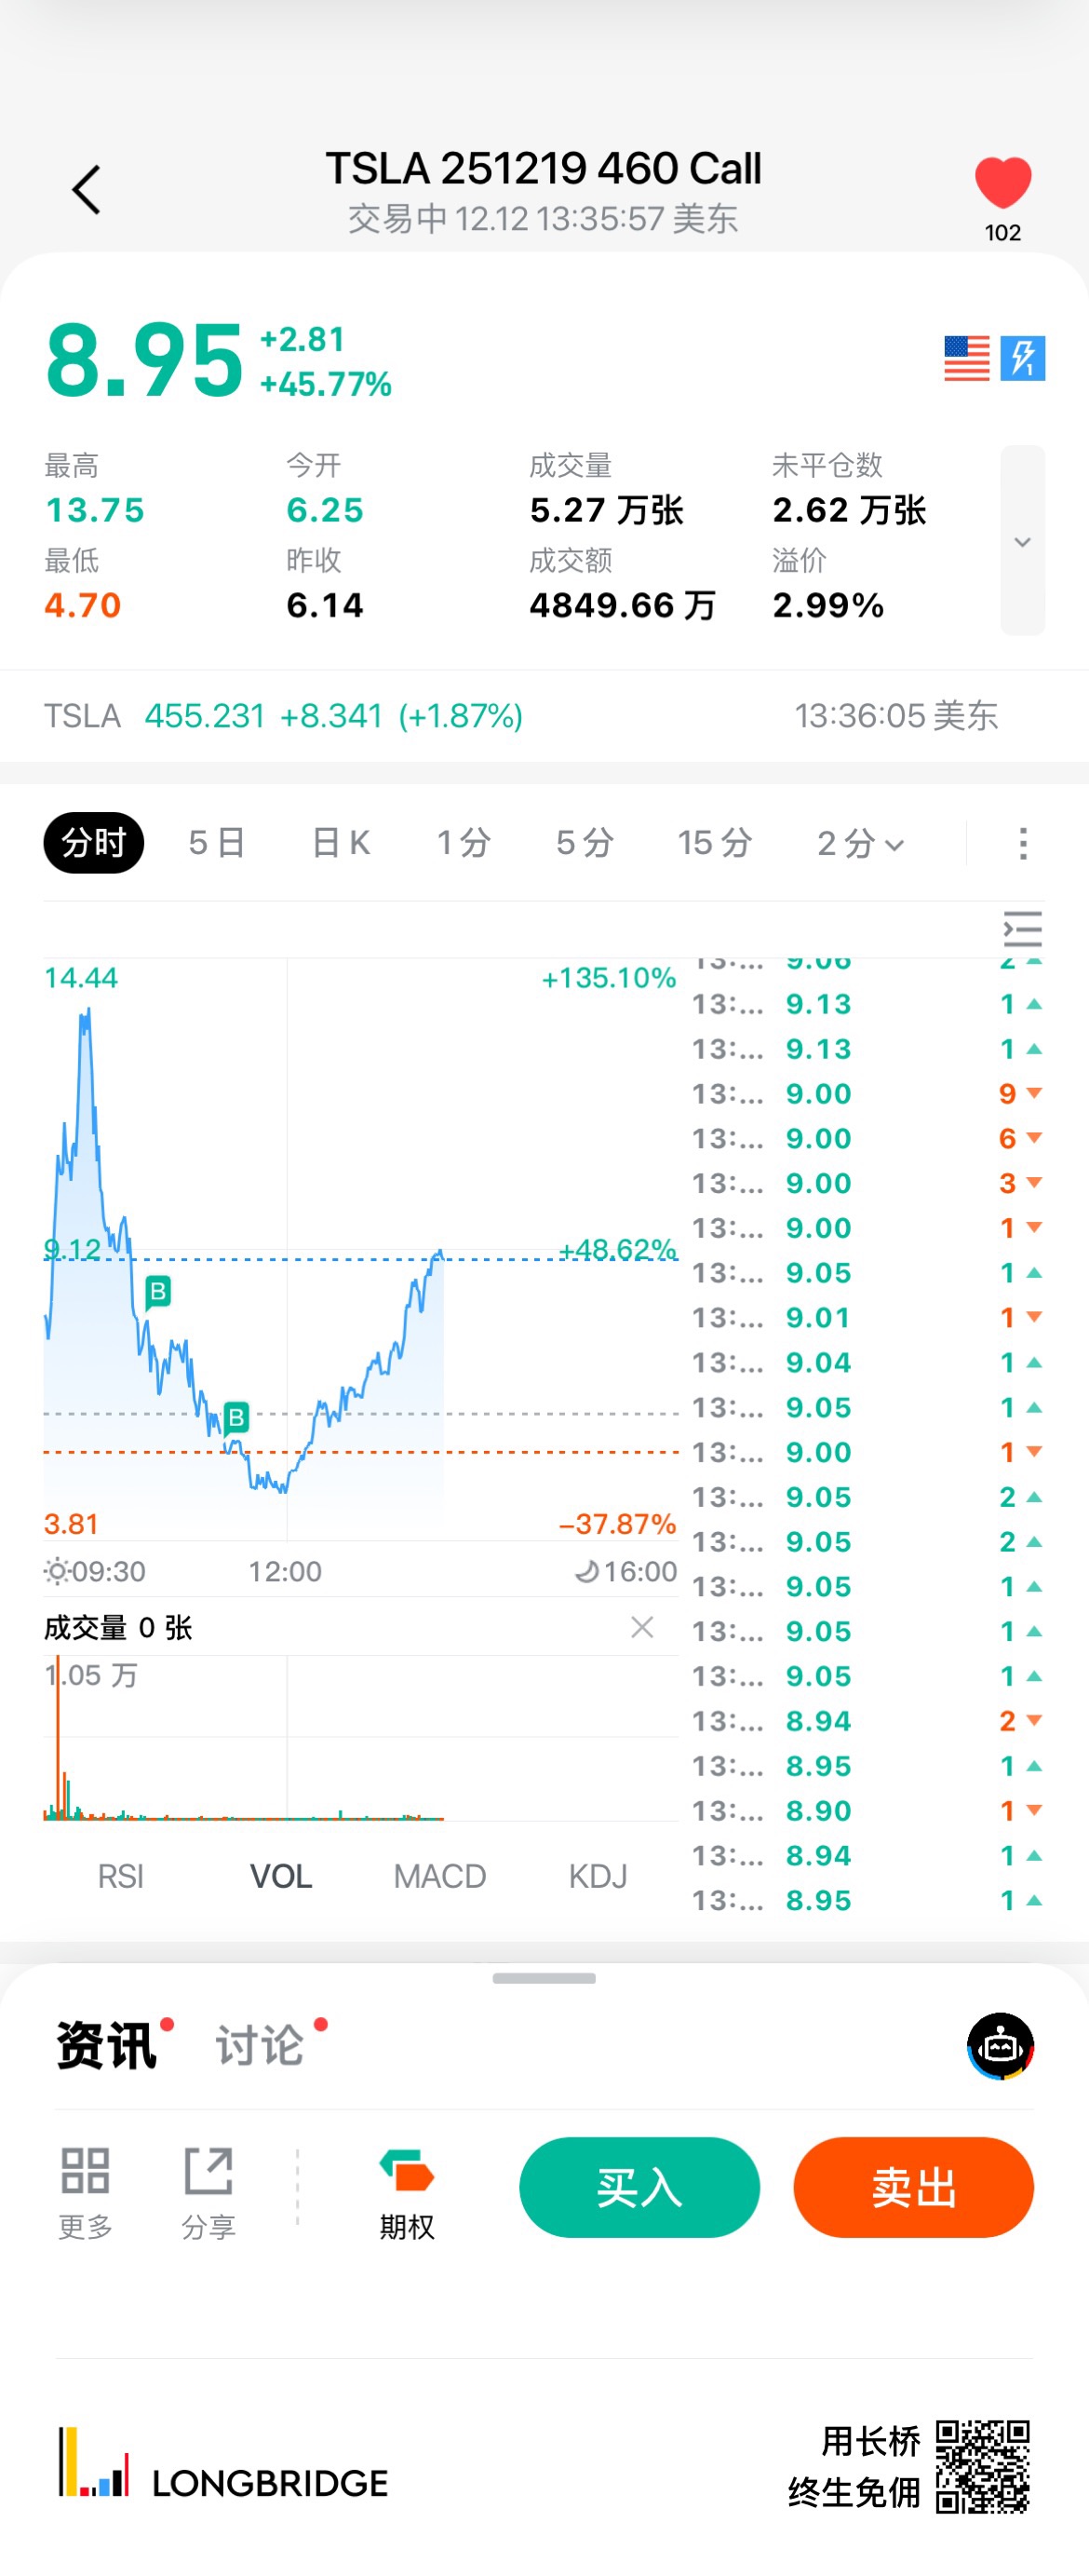Screen dimensions: 1089x2576
Task: Select the MACD indicator
Action: pyautogui.click(x=439, y=1876)
